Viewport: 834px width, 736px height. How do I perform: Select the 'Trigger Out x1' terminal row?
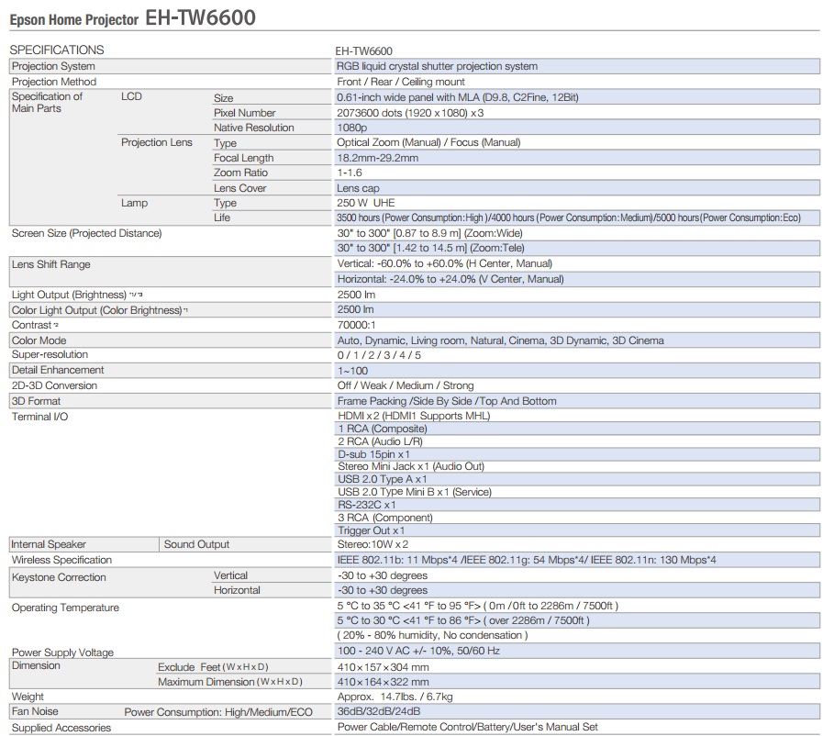tap(576, 530)
